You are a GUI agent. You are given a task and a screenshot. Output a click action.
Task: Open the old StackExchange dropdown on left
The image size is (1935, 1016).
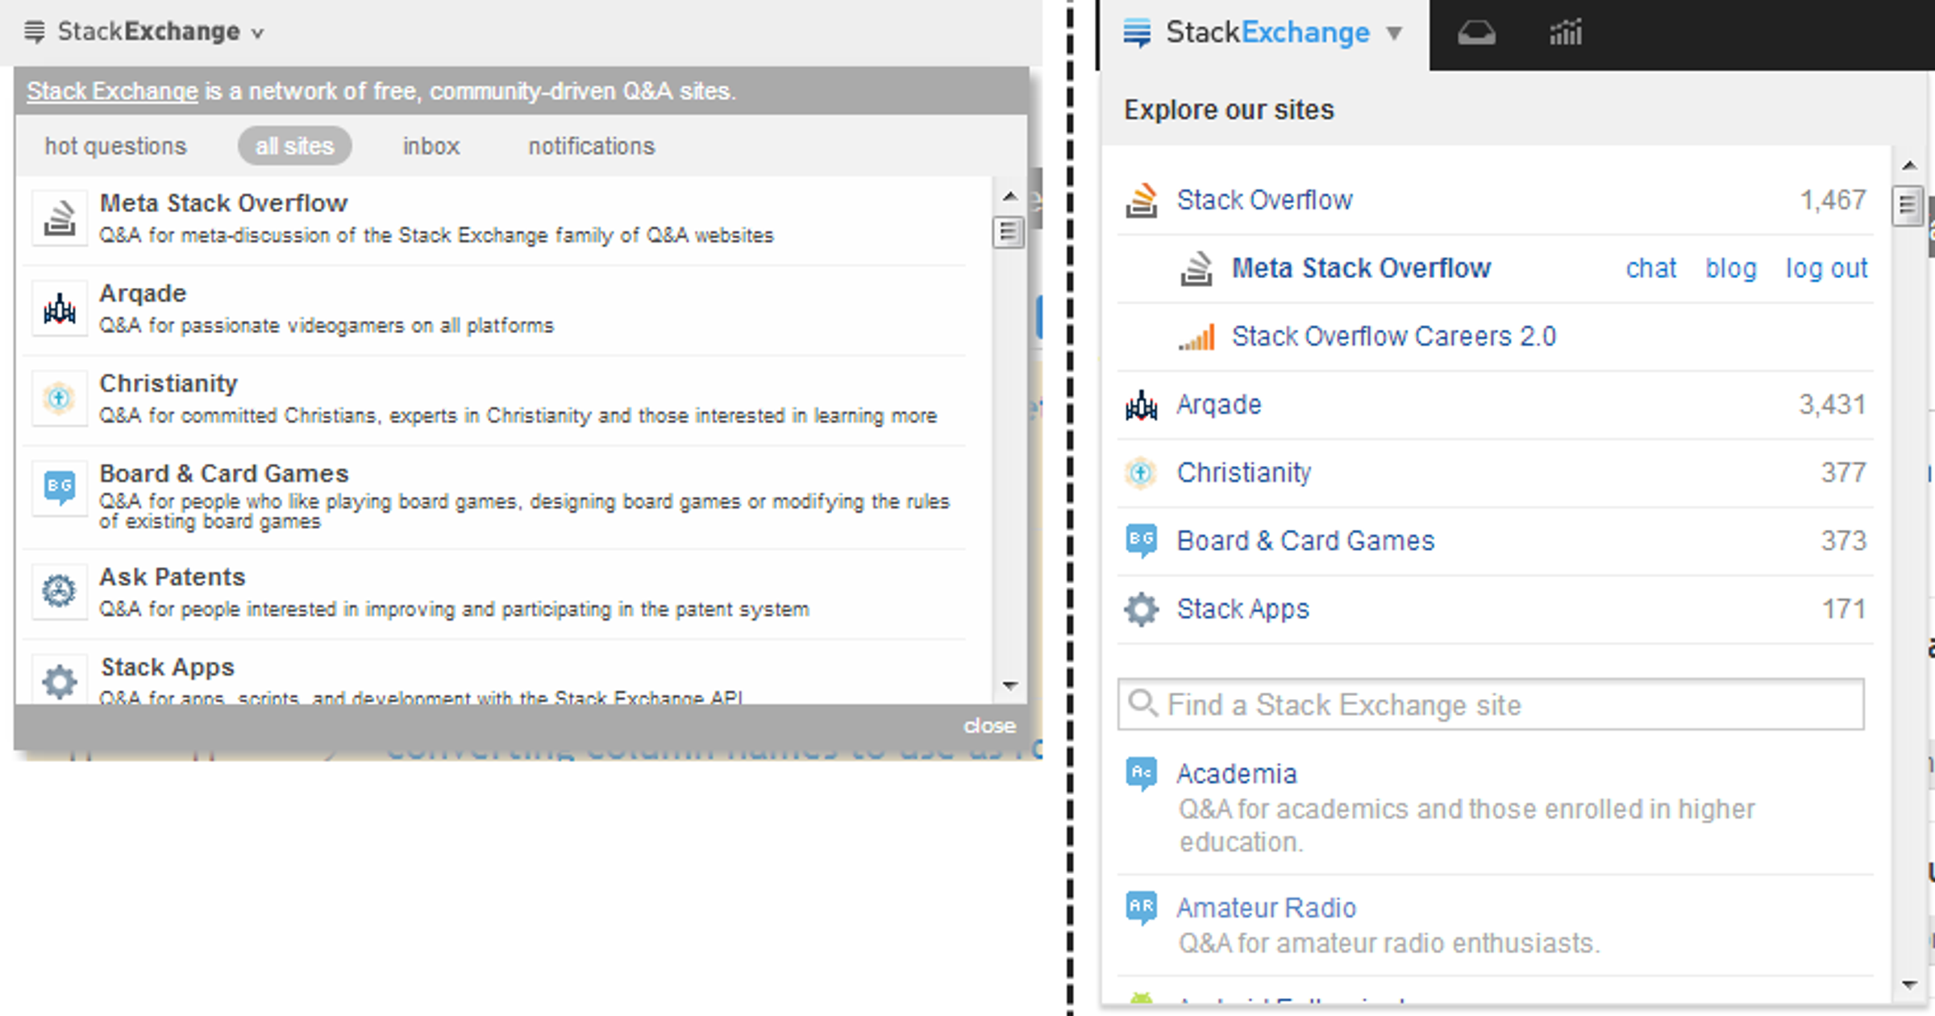point(145,32)
